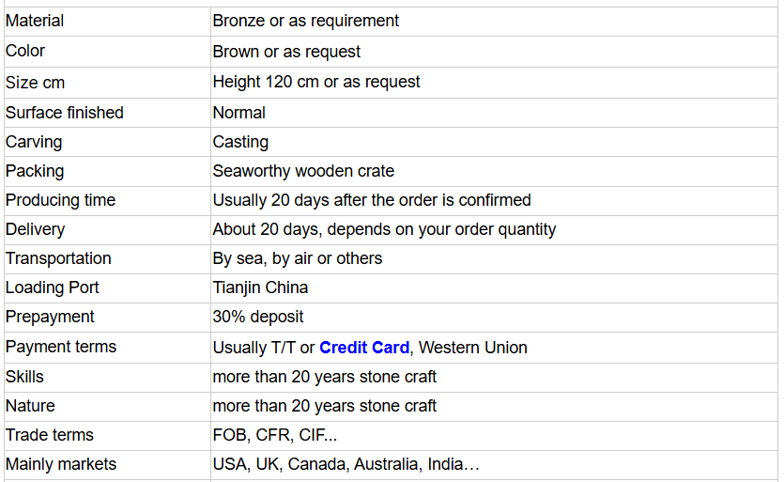Select the Material label cell
Viewport: 784px width, 482px height.
[107, 22]
